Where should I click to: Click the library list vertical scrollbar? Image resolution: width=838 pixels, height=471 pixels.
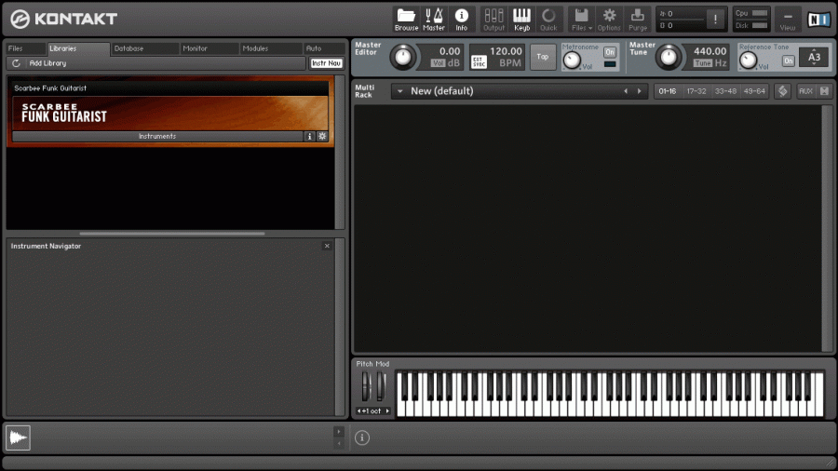[339, 153]
